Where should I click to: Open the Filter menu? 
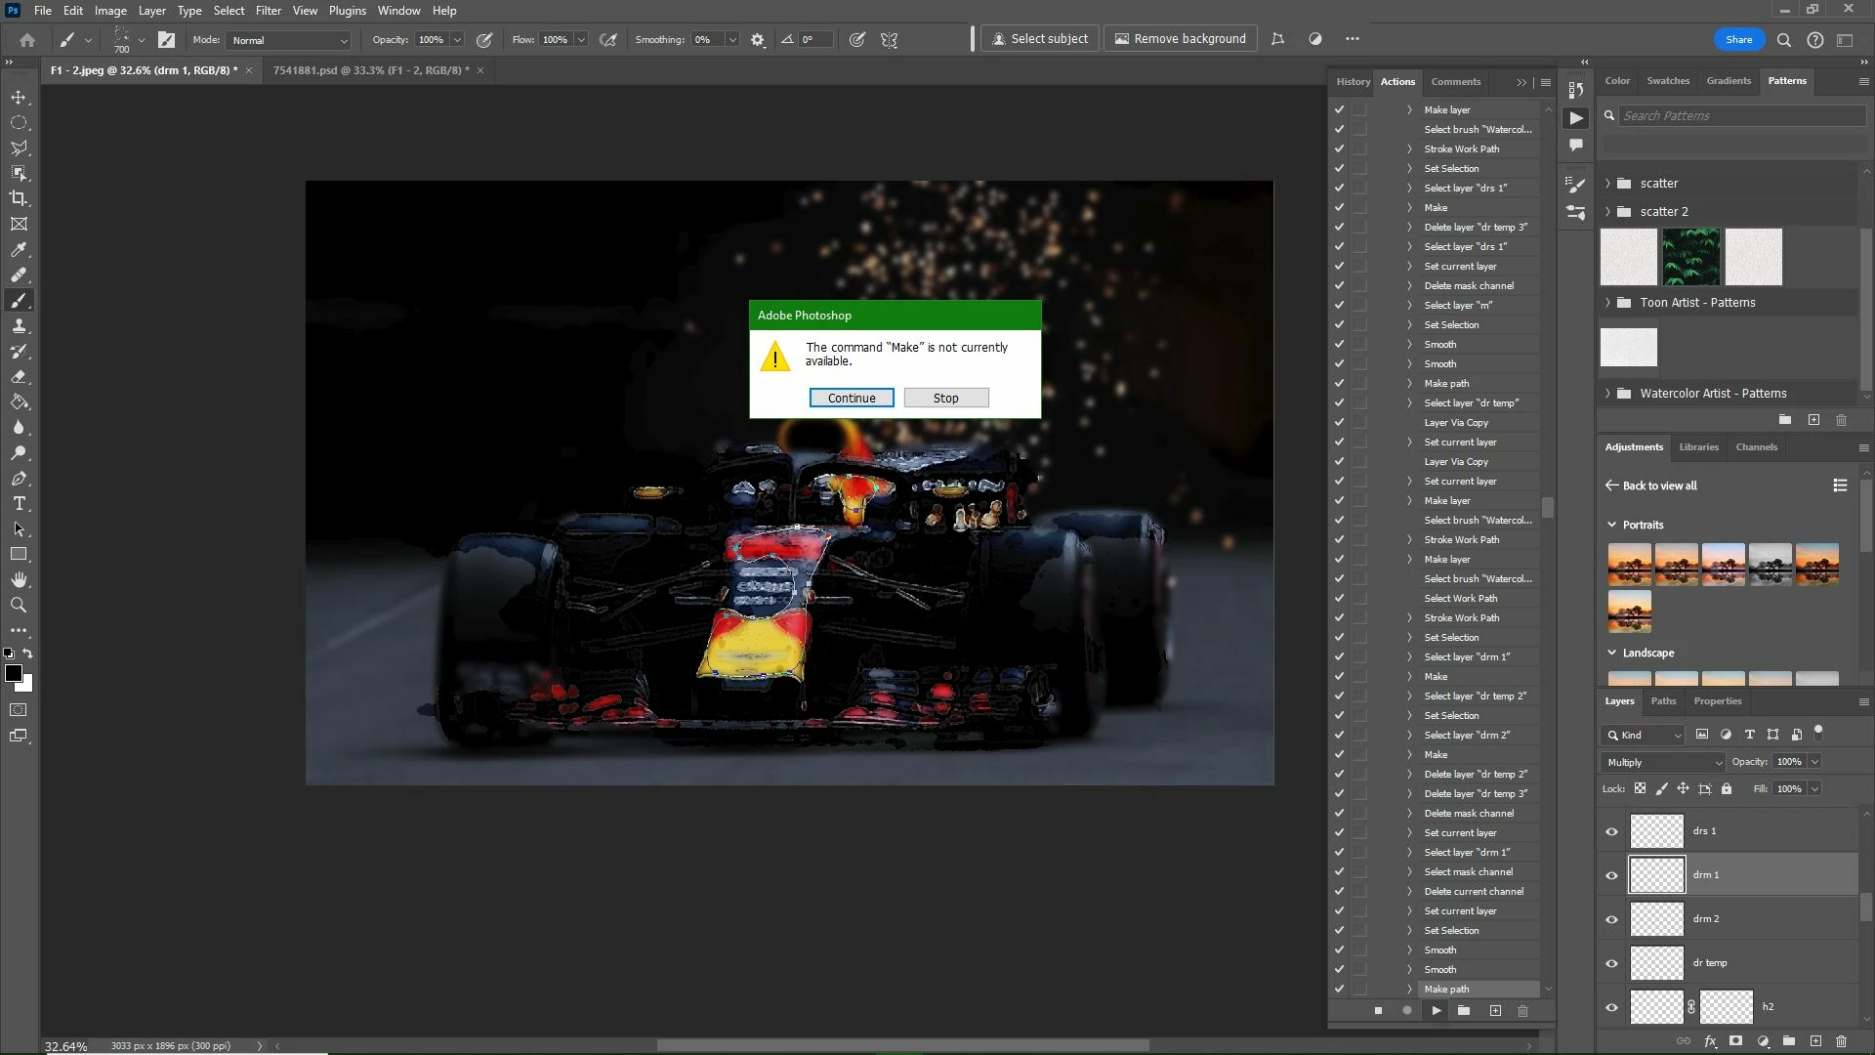tap(268, 11)
